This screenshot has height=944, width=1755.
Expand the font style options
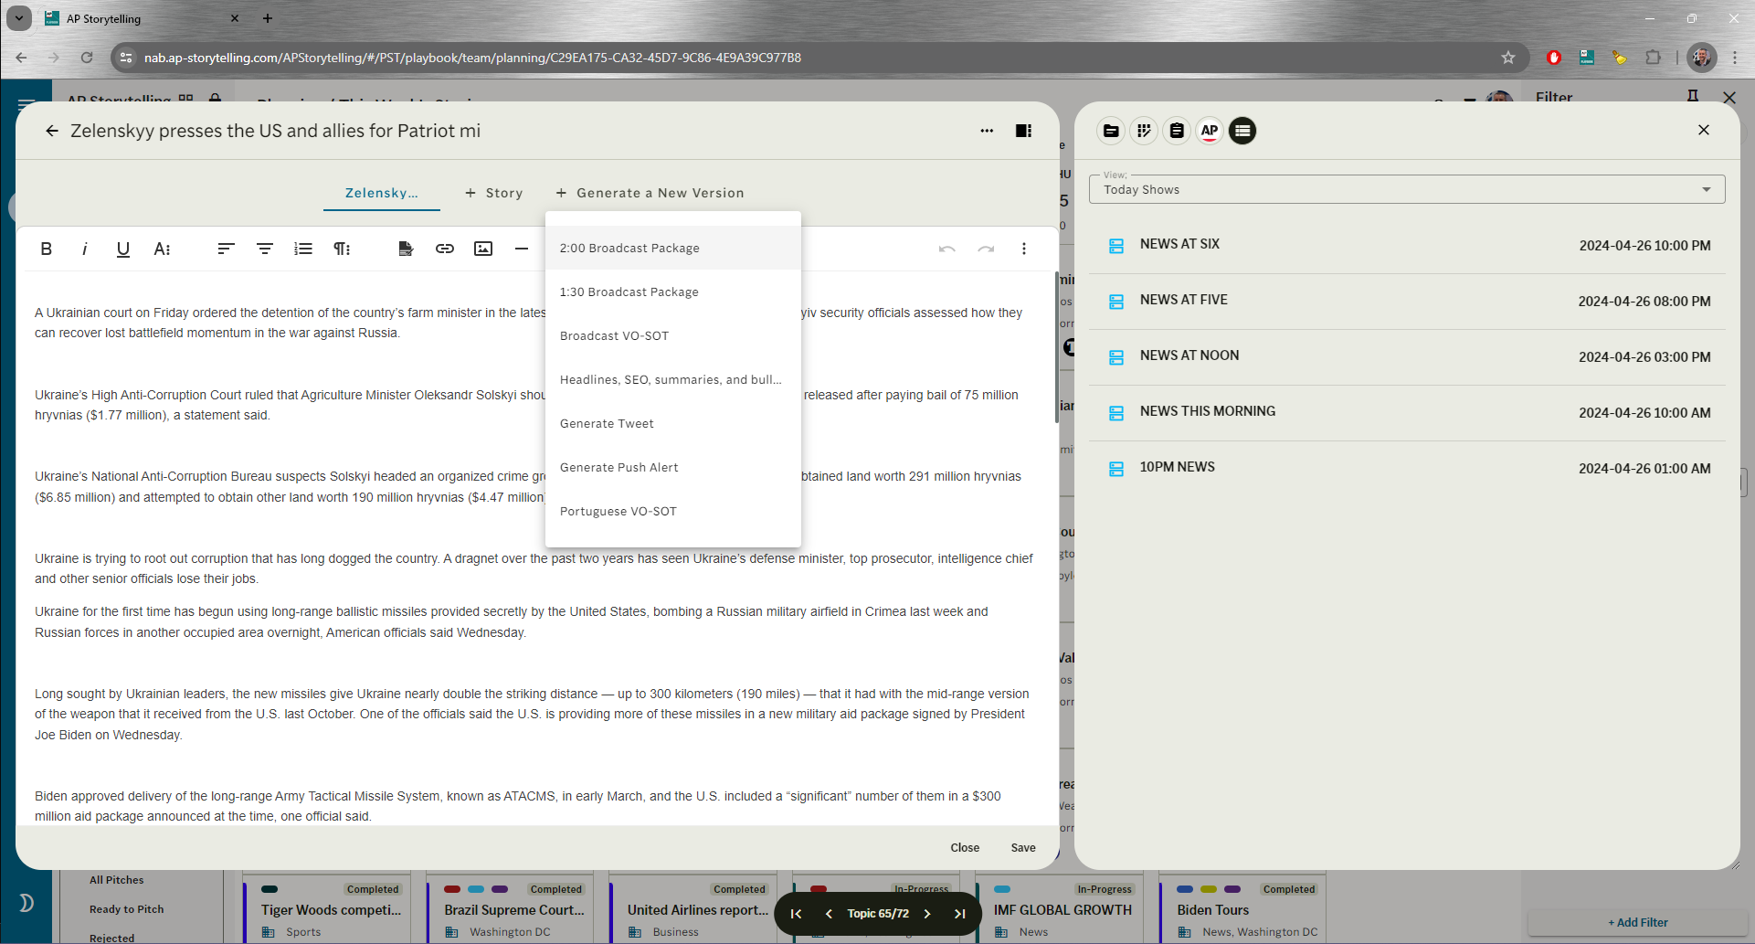tap(162, 249)
